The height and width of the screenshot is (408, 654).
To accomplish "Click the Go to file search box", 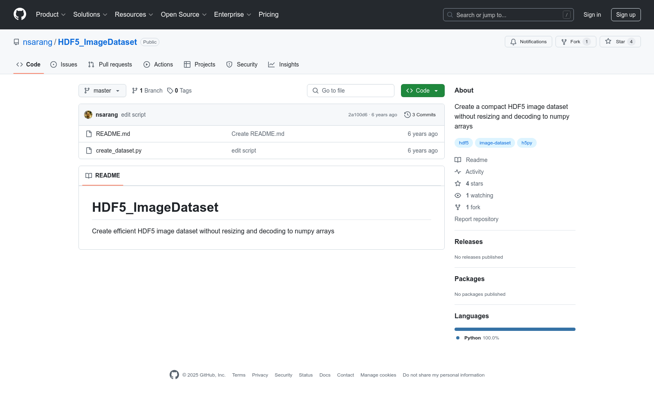I will pyautogui.click(x=351, y=91).
